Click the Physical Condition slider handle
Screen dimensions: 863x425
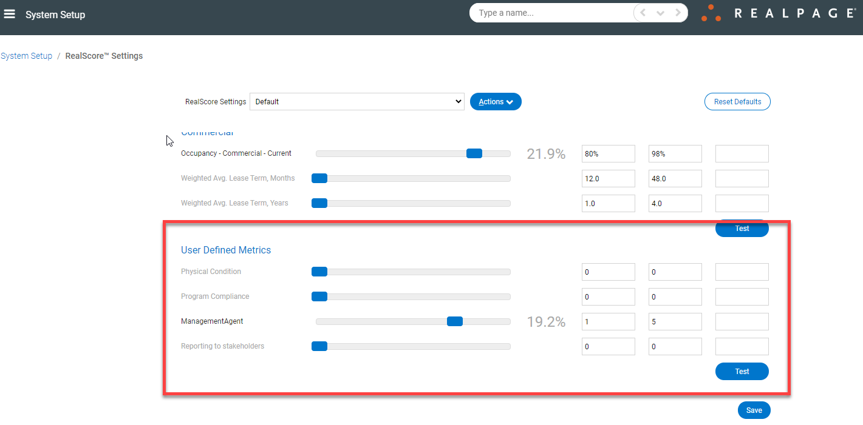tap(319, 272)
